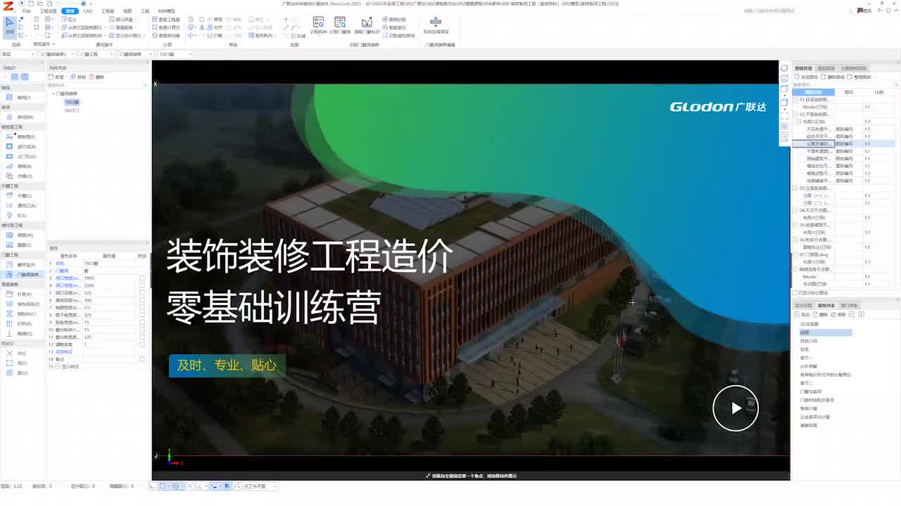Viewport: 901px width, 506px height.
Task: Click 添加图纸 in drawing manager
Action: coord(806,77)
